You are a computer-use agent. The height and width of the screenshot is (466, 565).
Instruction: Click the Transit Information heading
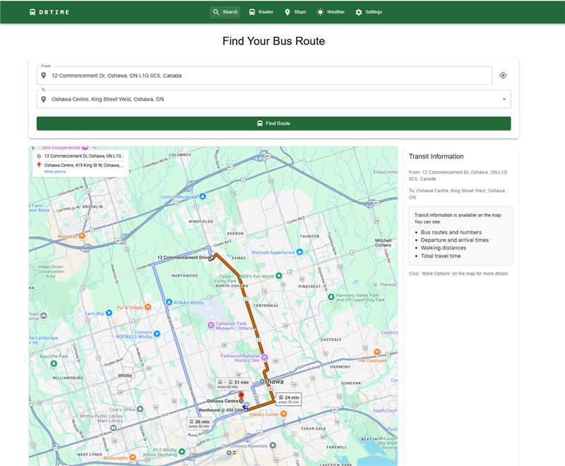coord(436,156)
